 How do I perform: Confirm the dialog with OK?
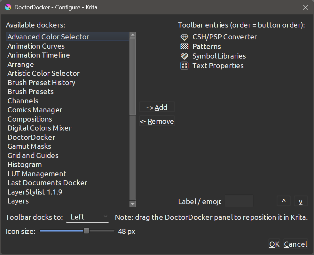tap(274, 244)
